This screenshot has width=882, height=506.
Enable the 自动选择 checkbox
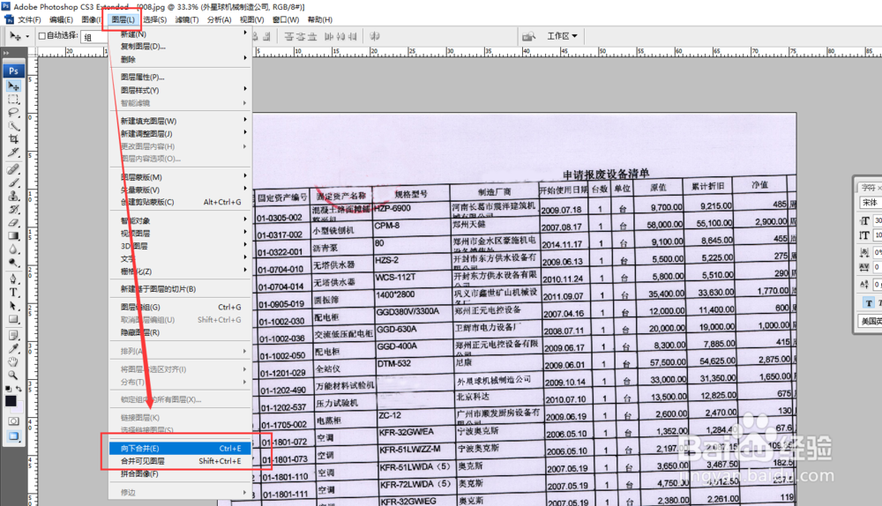(x=41, y=35)
